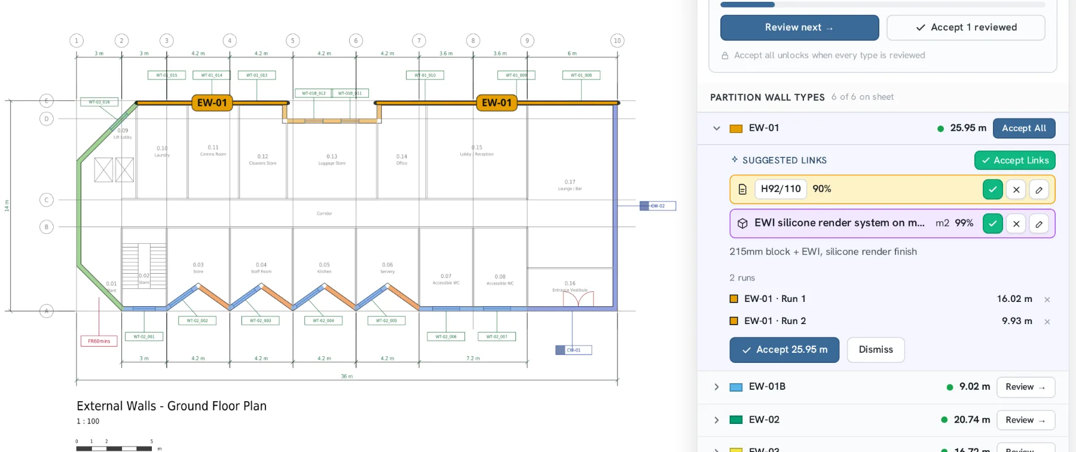Click the lock icon beside Accept all note
Screen dimensions: 1076x452
(725, 56)
